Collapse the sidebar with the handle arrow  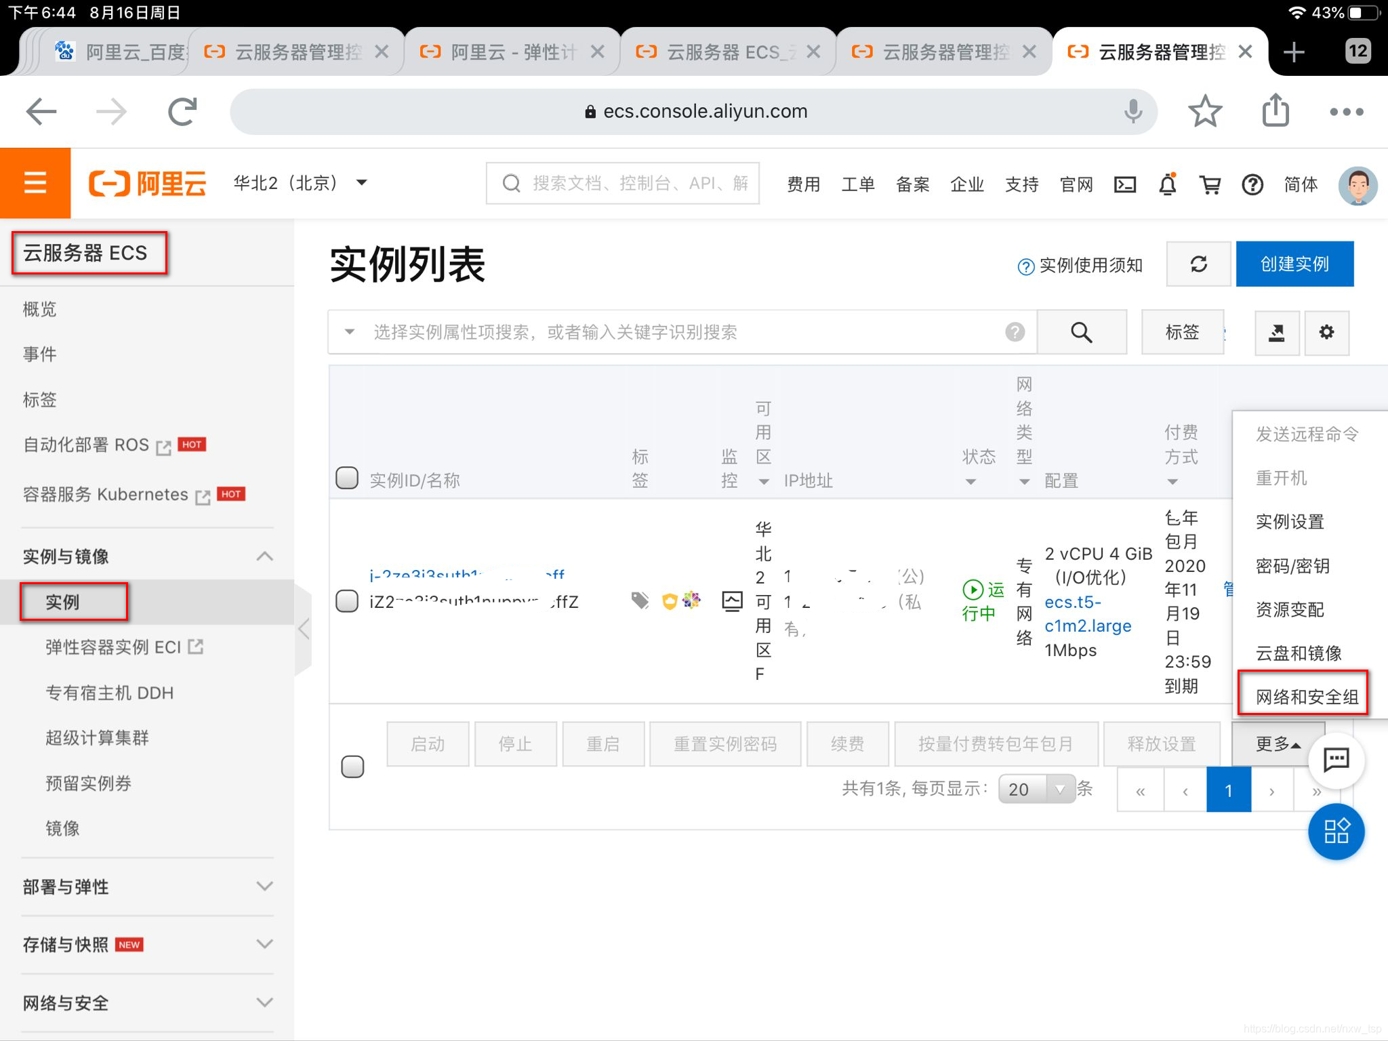tap(304, 629)
